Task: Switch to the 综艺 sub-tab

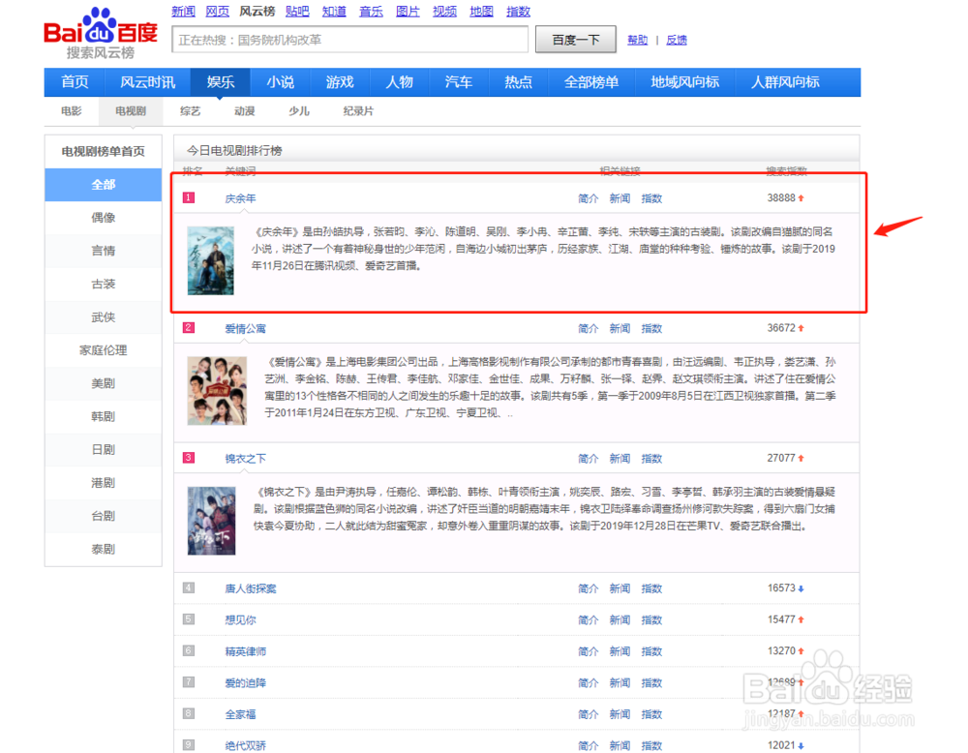Action: point(190,111)
